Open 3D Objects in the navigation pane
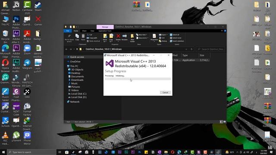This screenshot has height=155, width=276. pyautogui.click(x=77, y=70)
